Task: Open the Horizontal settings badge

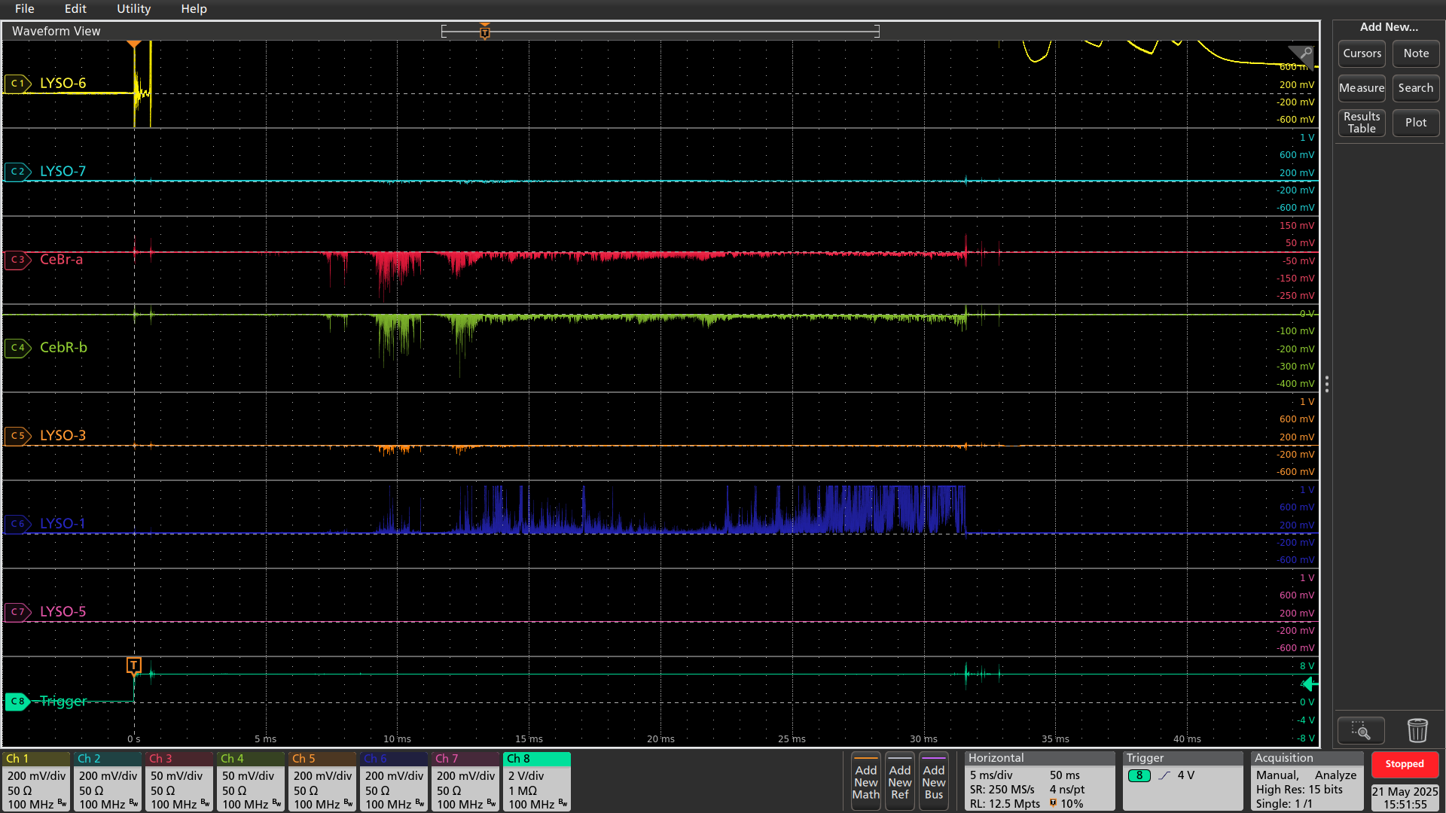Action: [x=1039, y=781]
